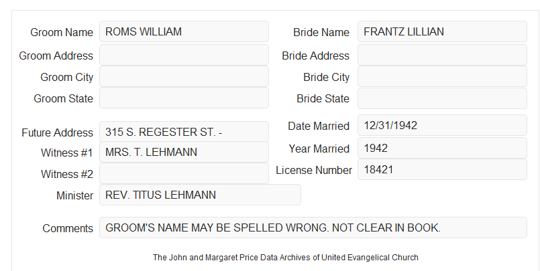Click the Witness #1 field MRS. T. LEHMANN
The height and width of the screenshot is (271, 540).
coord(184,152)
